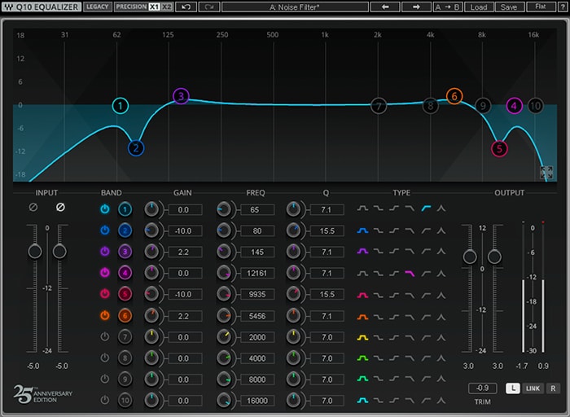Open the Save preset menu
Image resolution: width=570 pixels, height=417 pixels.
click(508, 7)
